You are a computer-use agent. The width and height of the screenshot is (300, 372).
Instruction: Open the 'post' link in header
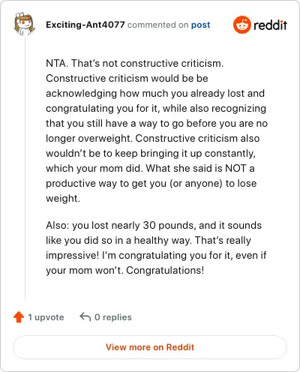(x=200, y=25)
